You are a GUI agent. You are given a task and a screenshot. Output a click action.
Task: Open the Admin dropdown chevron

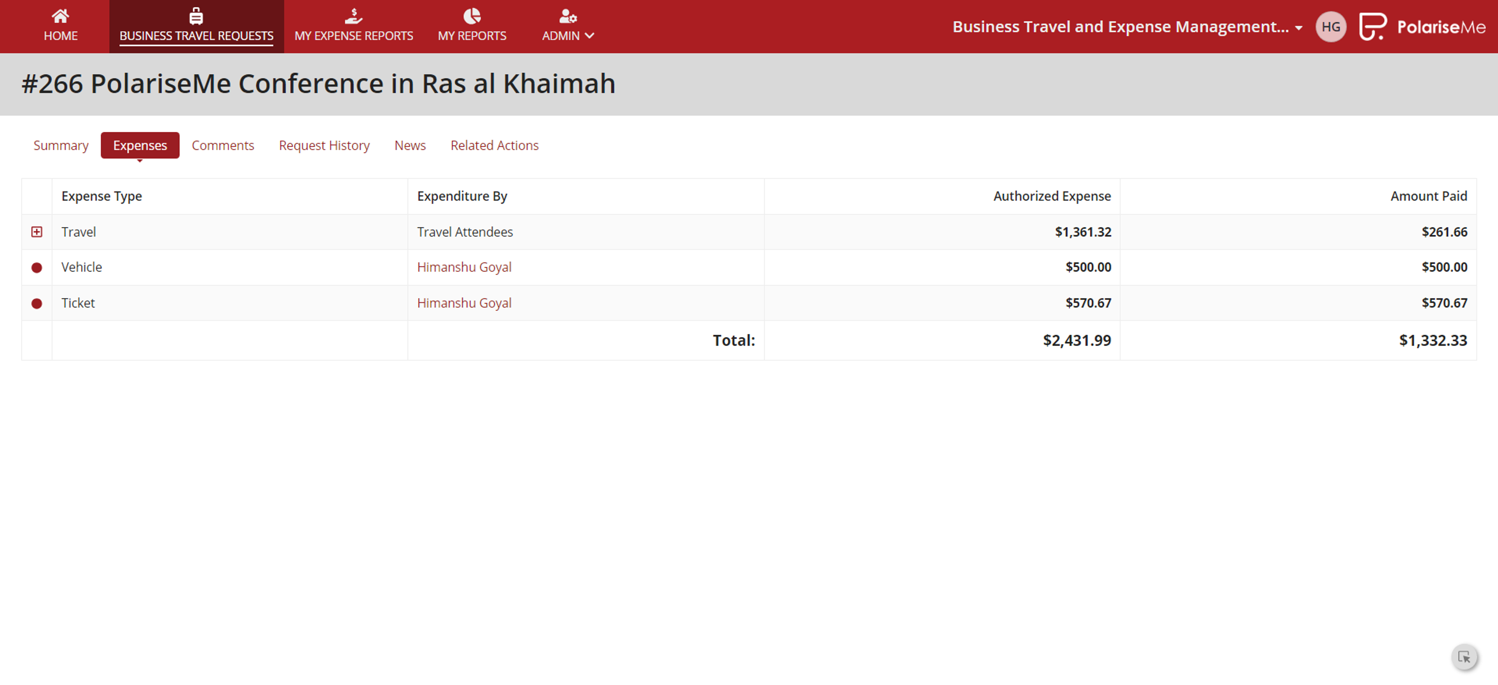tap(589, 35)
